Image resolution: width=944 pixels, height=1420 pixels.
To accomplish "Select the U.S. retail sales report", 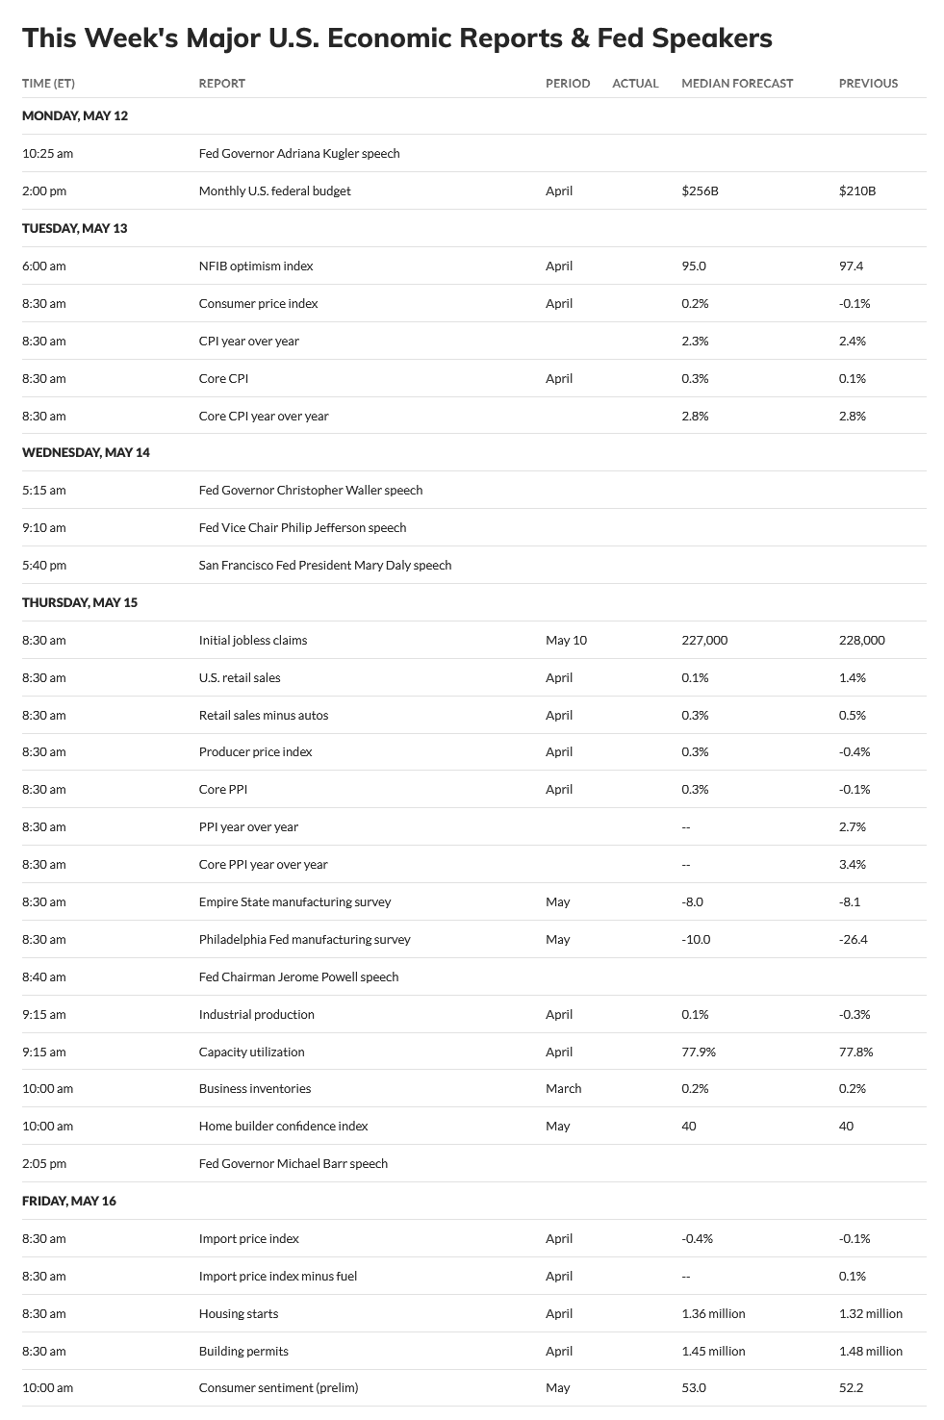I will click(x=240, y=677).
